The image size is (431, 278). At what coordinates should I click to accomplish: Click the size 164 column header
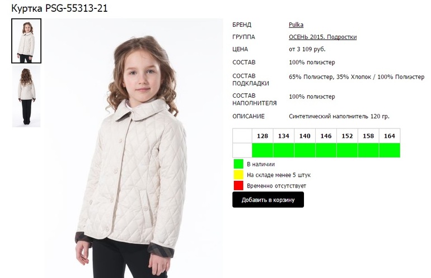[390, 136]
